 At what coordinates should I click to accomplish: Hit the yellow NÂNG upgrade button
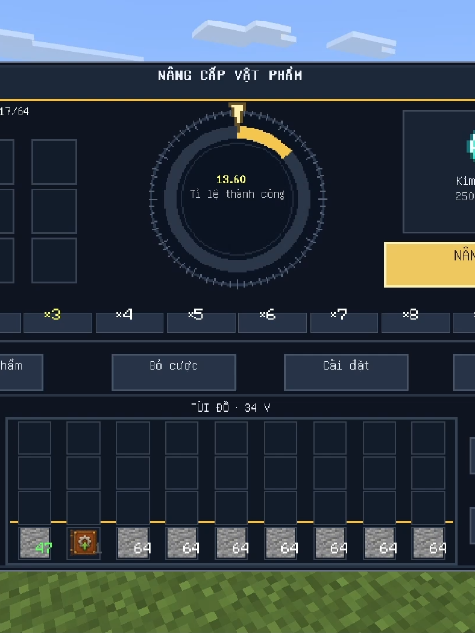point(430,265)
